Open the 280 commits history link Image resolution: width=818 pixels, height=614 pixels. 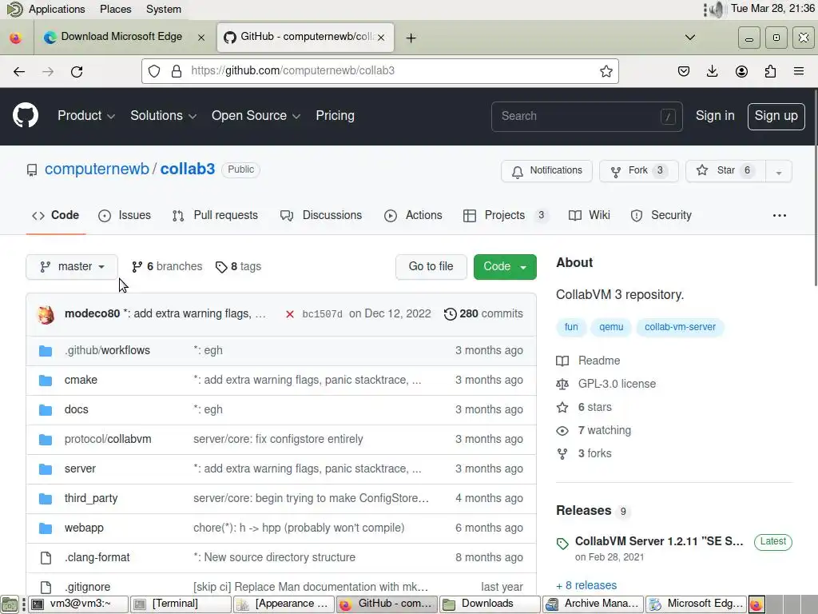click(483, 313)
